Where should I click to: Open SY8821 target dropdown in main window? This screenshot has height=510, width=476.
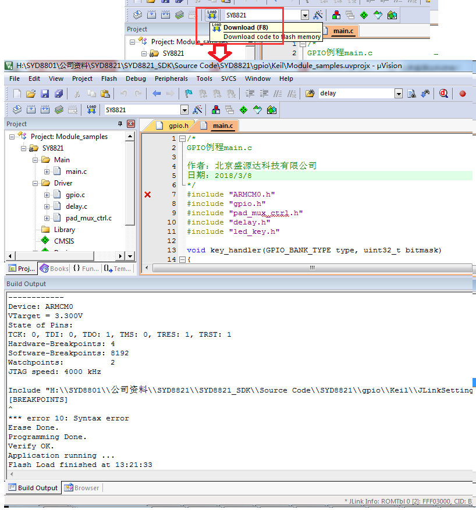pyautogui.click(x=184, y=110)
